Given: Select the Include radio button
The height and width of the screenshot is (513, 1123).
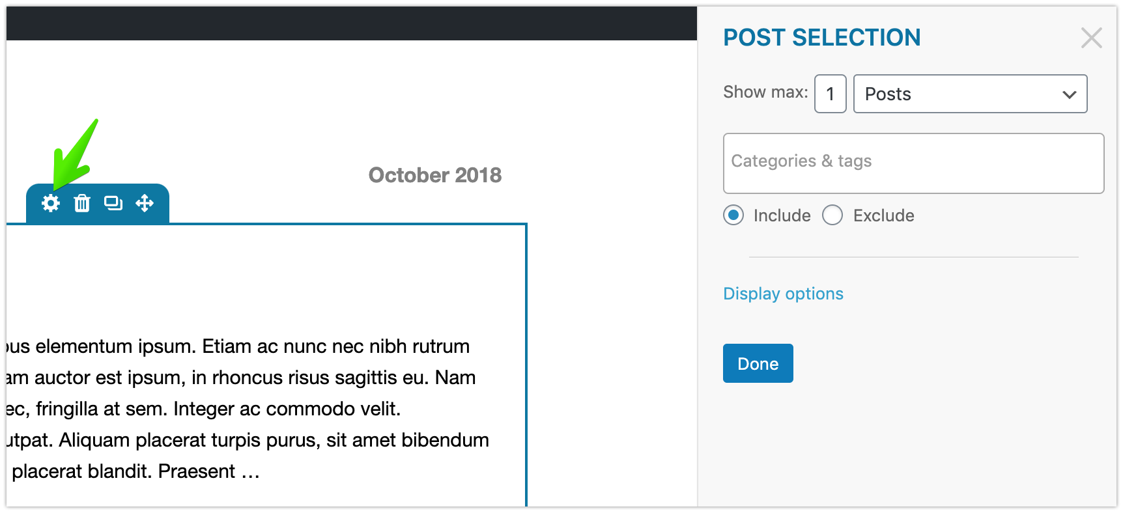Looking at the screenshot, I should (x=733, y=215).
